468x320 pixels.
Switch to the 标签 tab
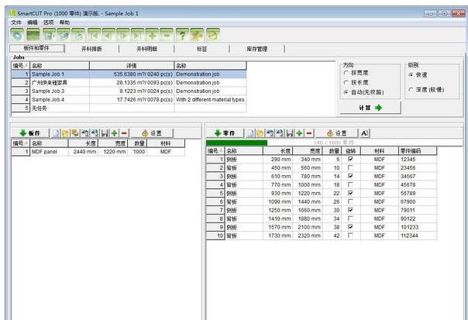[x=202, y=49]
